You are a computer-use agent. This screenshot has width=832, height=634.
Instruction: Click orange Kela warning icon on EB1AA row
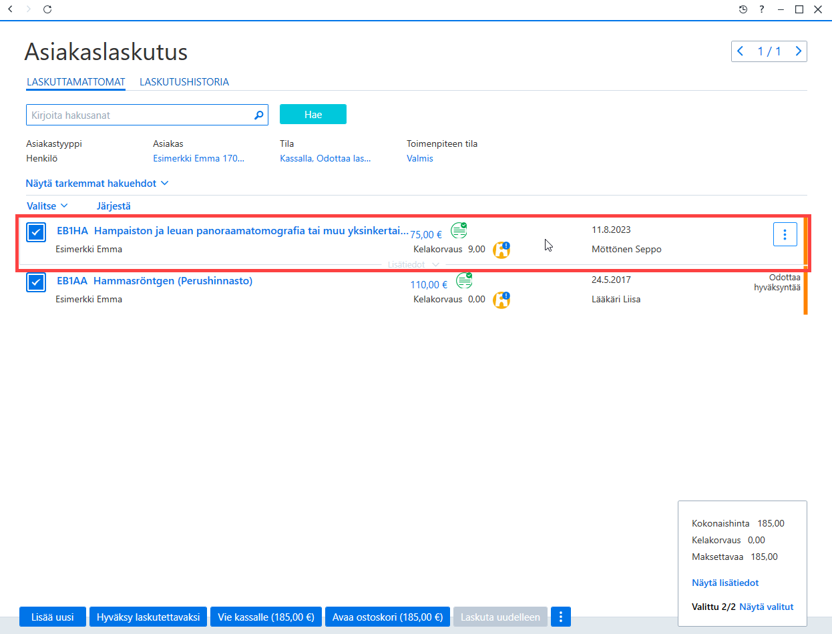coord(501,300)
